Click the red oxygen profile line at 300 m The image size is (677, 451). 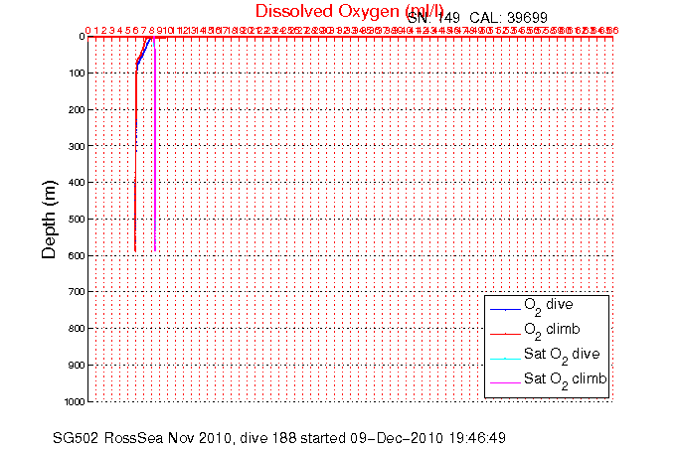(135, 145)
